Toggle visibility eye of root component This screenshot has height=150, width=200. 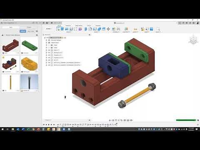point(47,37)
